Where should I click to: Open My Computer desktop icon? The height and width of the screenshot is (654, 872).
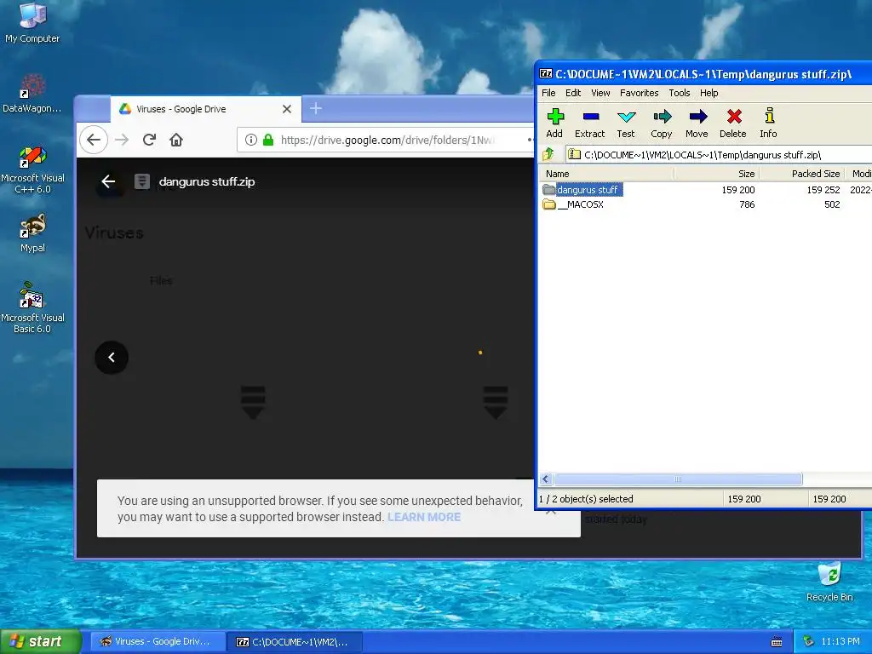point(32,23)
